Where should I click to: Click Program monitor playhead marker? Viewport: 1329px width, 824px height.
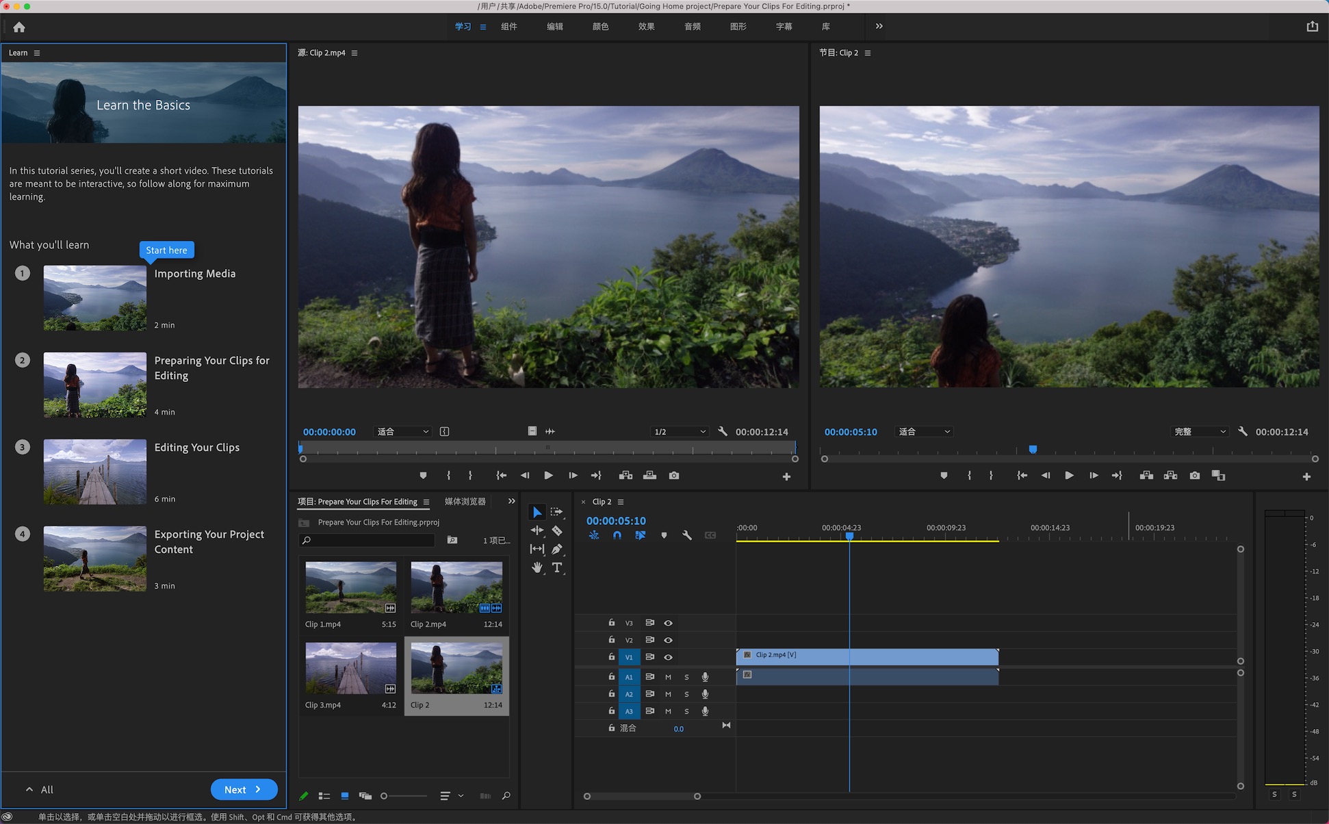pyautogui.click(x=1033, y=450)
